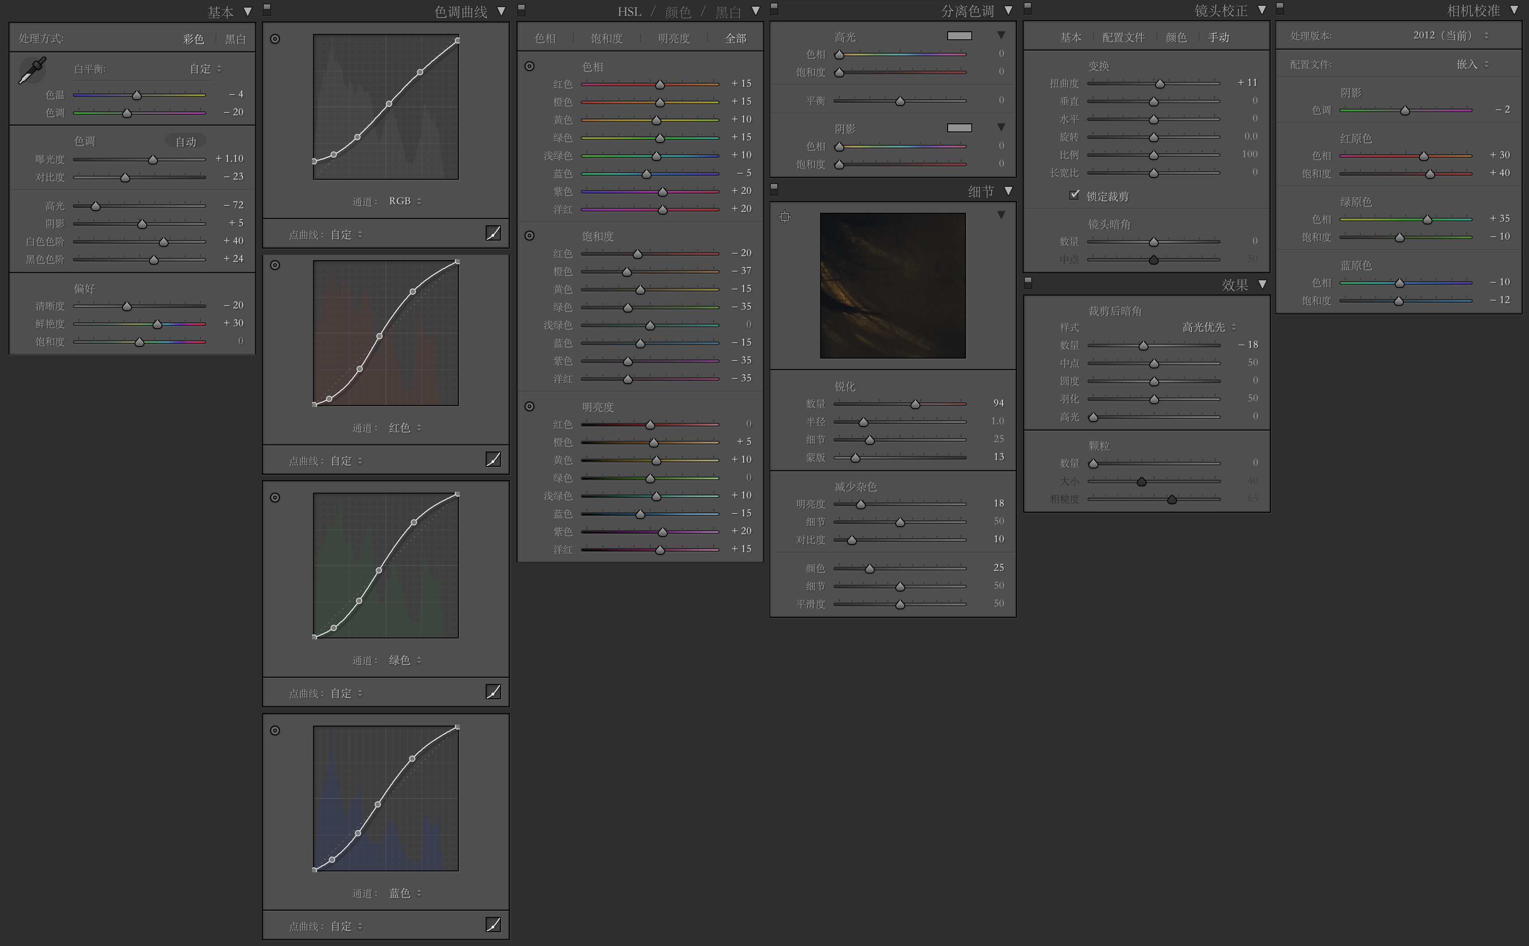Click the HSL hue targeted adjustment icon
Viewport: 1529px width, 946px height.
click(x=529, y=66)
